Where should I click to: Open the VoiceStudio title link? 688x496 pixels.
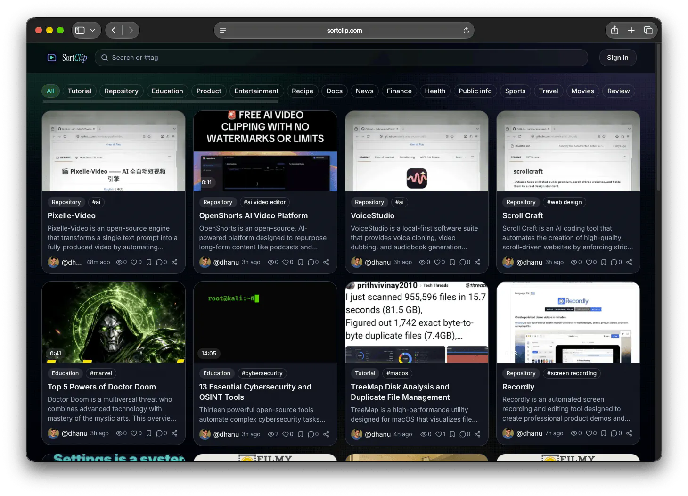point(372,215)
